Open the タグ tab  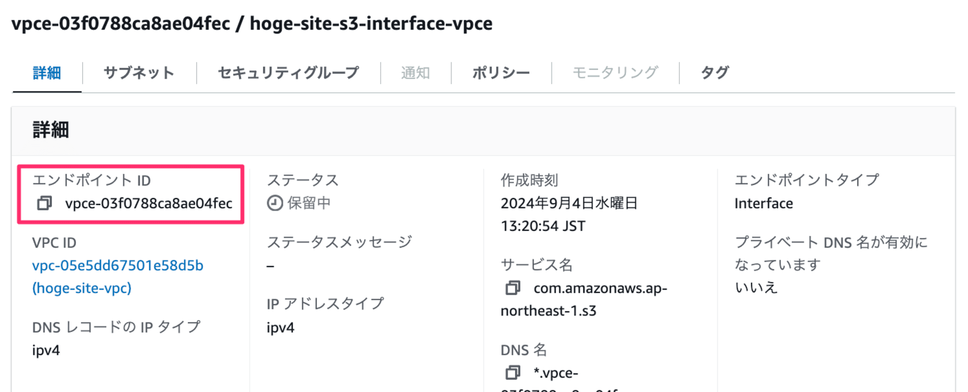coord(714,73)
